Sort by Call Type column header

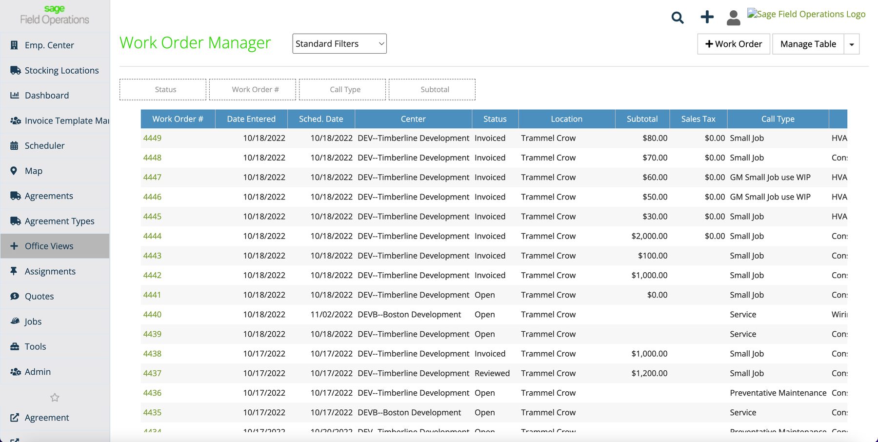coord(778,119)
